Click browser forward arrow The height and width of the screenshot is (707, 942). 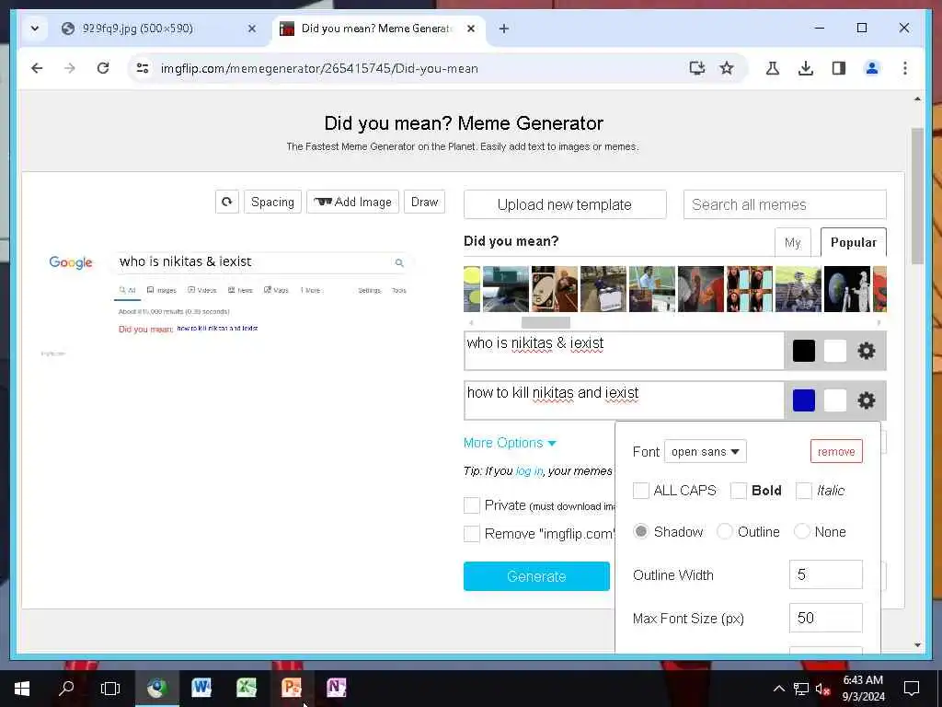point(70,68)
